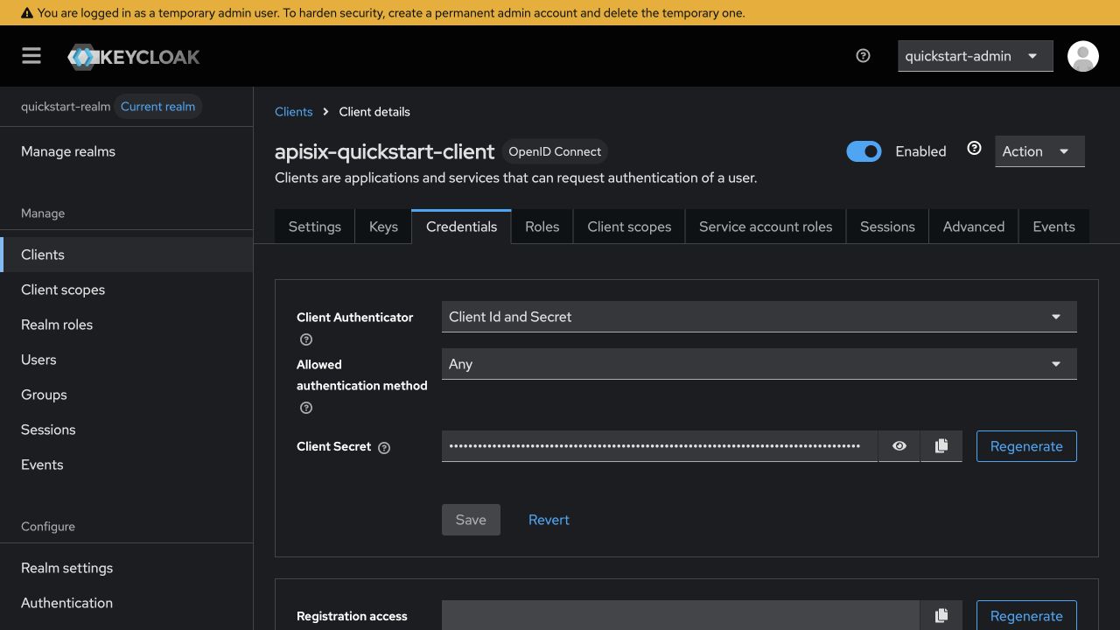The image size is (1120, 630).
Task: Click the quickstart-realm name text
Action: (x=66, y=107)
